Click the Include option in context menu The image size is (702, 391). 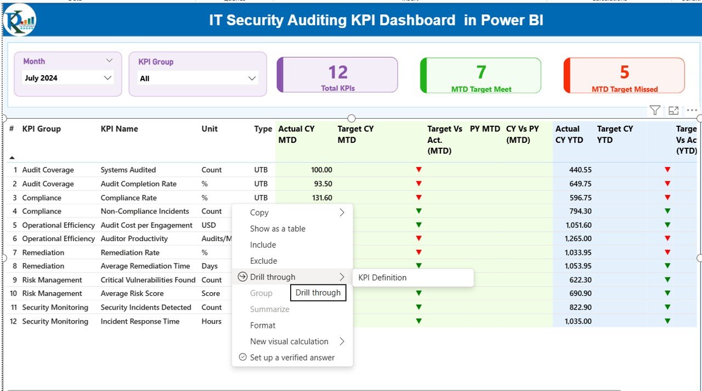(263, 245)
